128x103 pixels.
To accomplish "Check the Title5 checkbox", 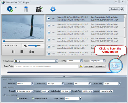I will click(x=49, y=47).
